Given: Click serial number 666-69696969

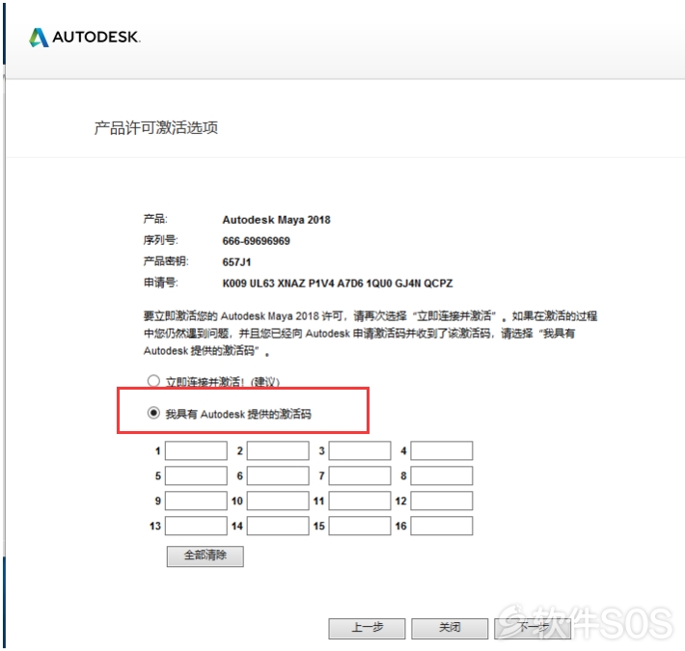Looking at the screenshot, I should (x=256, y=241).
